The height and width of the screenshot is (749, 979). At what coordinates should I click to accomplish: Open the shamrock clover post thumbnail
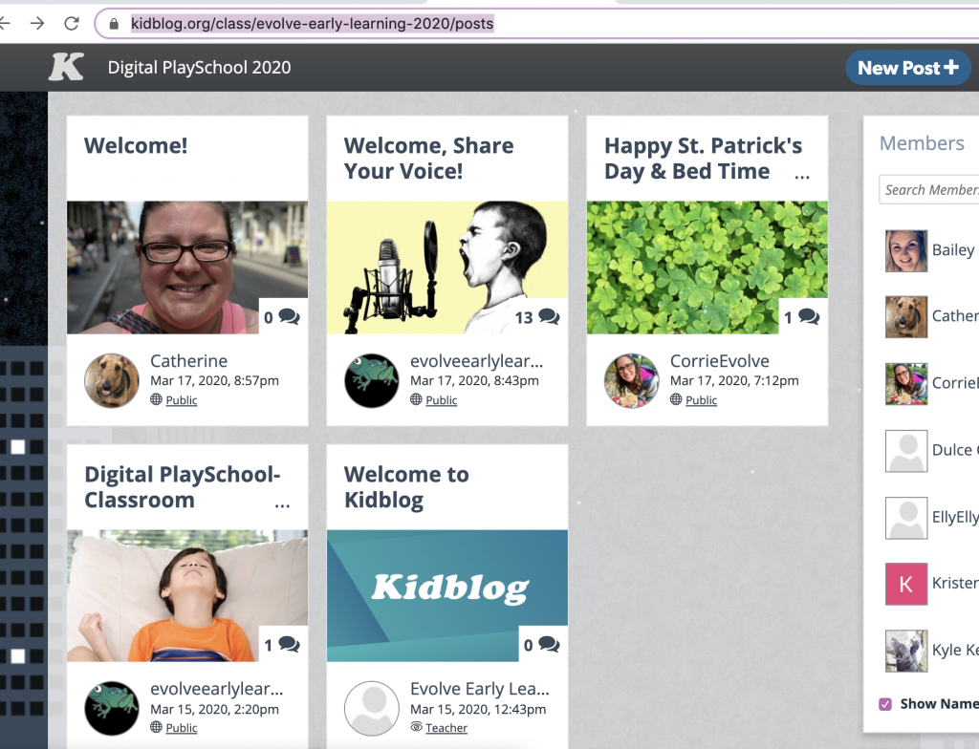tap(707, 267)
